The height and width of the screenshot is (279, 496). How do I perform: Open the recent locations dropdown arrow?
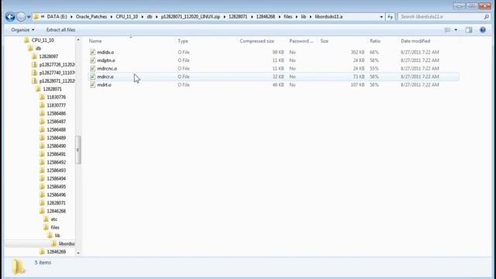(x=29, y=17)
